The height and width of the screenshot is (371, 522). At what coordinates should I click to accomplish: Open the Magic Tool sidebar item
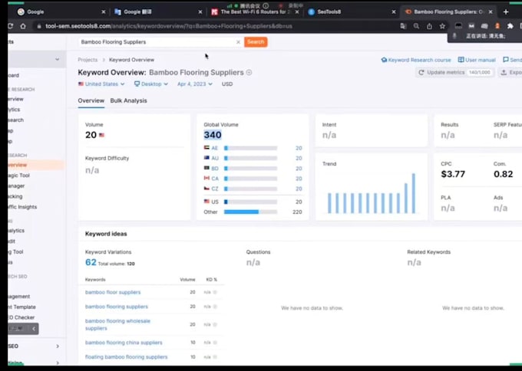(18, 176)
